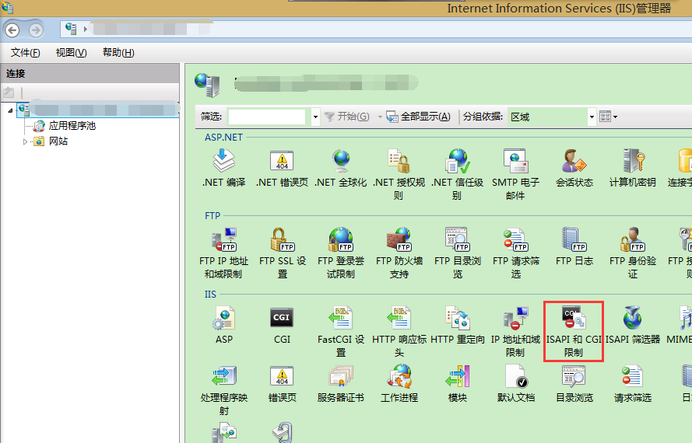Open the ASP feature icon

pos(223,326)
